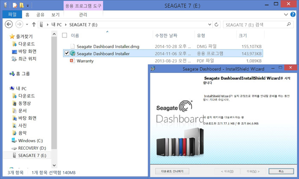Click the Windows (C:) drive icon
The height and width of the screenshot is (179, 299).
[x=14, y=140]
